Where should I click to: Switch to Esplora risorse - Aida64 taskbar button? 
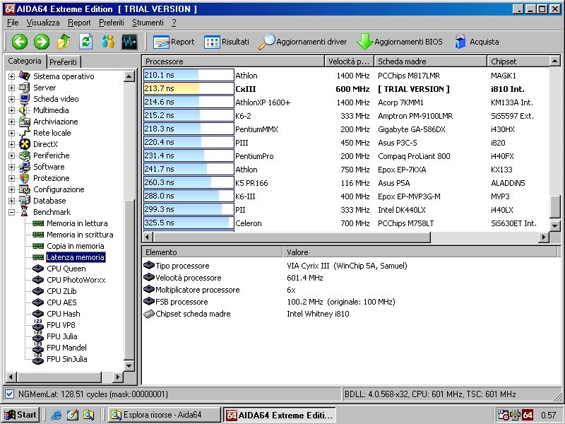point(164,415)
